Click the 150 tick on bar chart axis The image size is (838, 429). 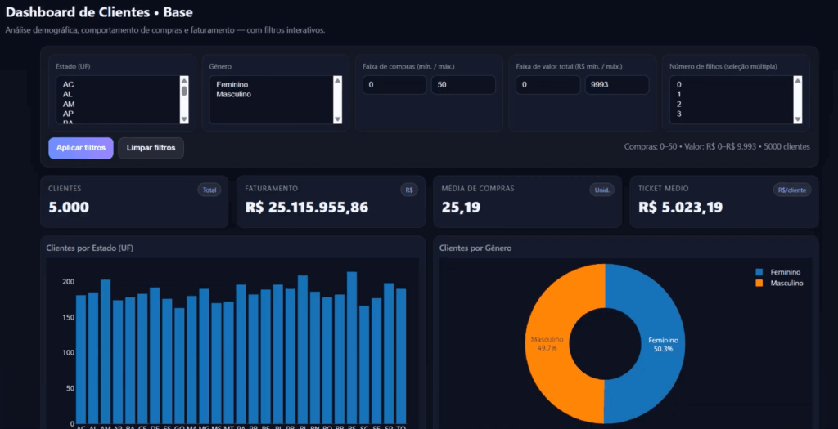click(69, 317)
